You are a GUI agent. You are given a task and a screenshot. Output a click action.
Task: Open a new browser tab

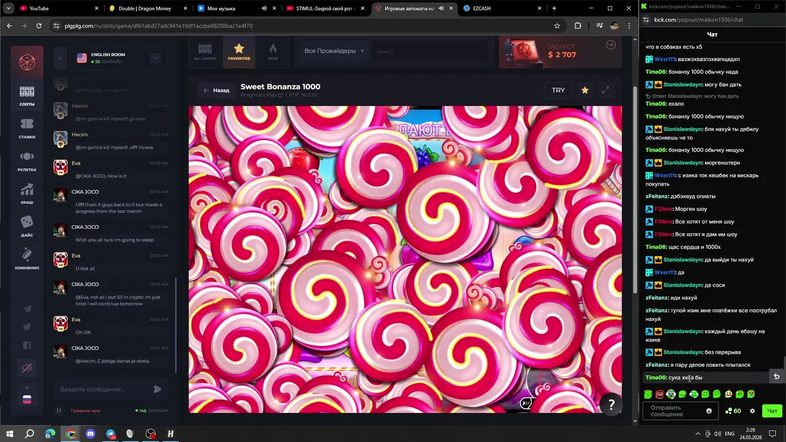tap(554, 8)
